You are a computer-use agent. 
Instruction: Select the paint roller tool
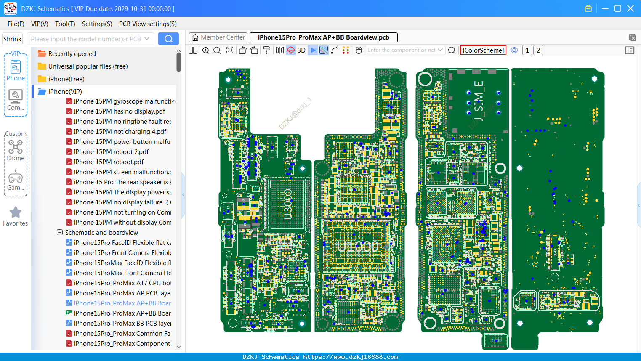pos(267,50)
